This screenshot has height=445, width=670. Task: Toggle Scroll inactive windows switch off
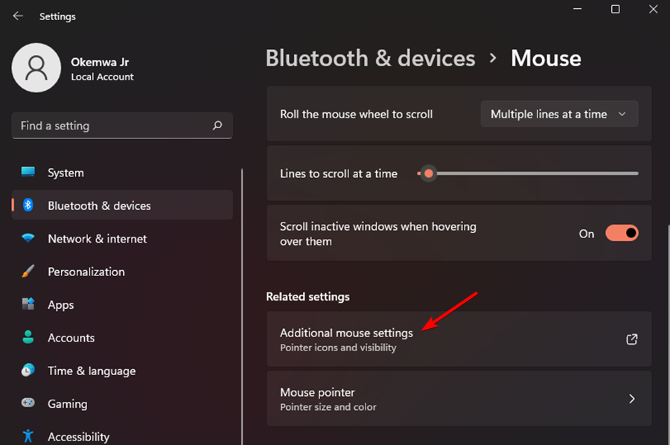[x=622, y=234]
